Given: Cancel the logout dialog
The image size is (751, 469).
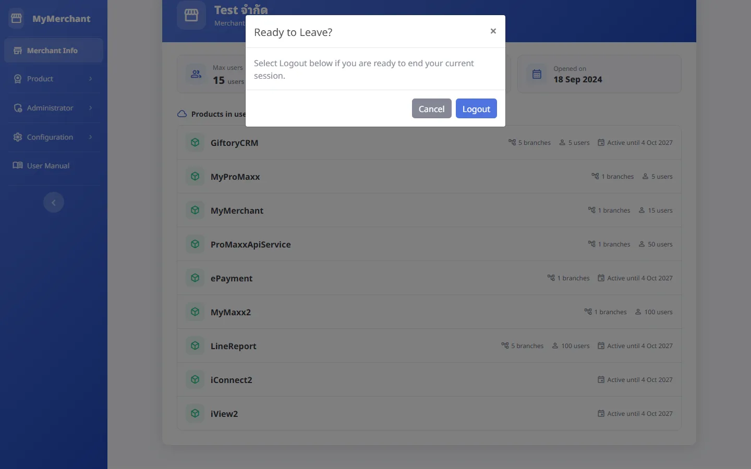Looking at the screenshot, I should click(x=432, y=108).
